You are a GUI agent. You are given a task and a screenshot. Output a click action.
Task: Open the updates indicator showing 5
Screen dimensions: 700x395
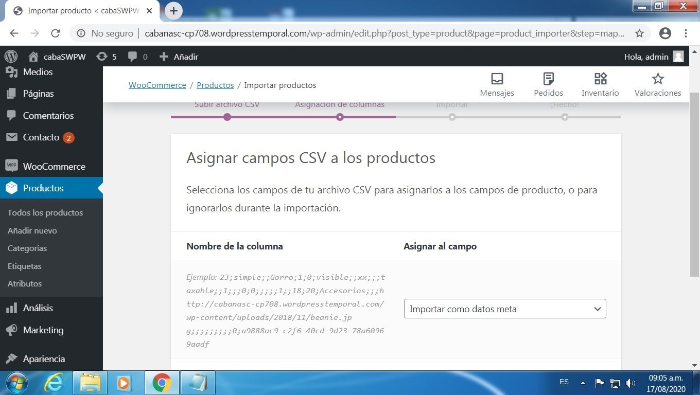pos(107,57)
